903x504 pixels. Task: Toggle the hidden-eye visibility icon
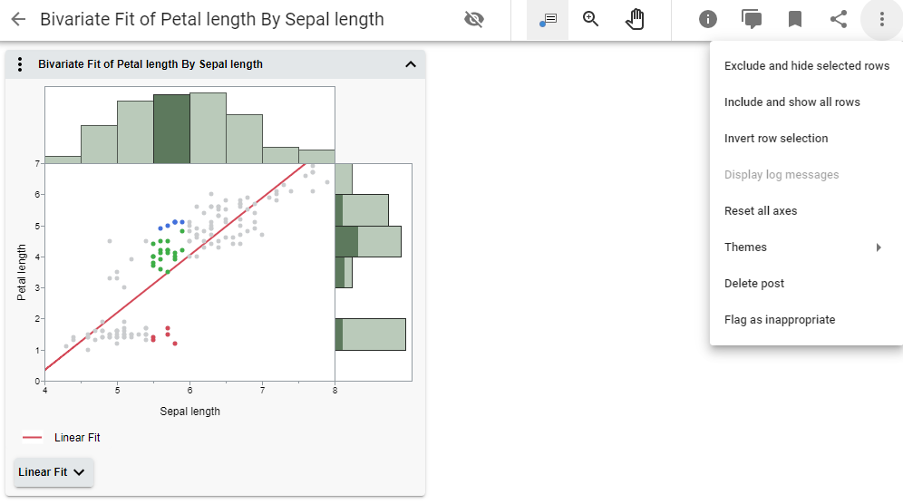[x=473, y=19]
